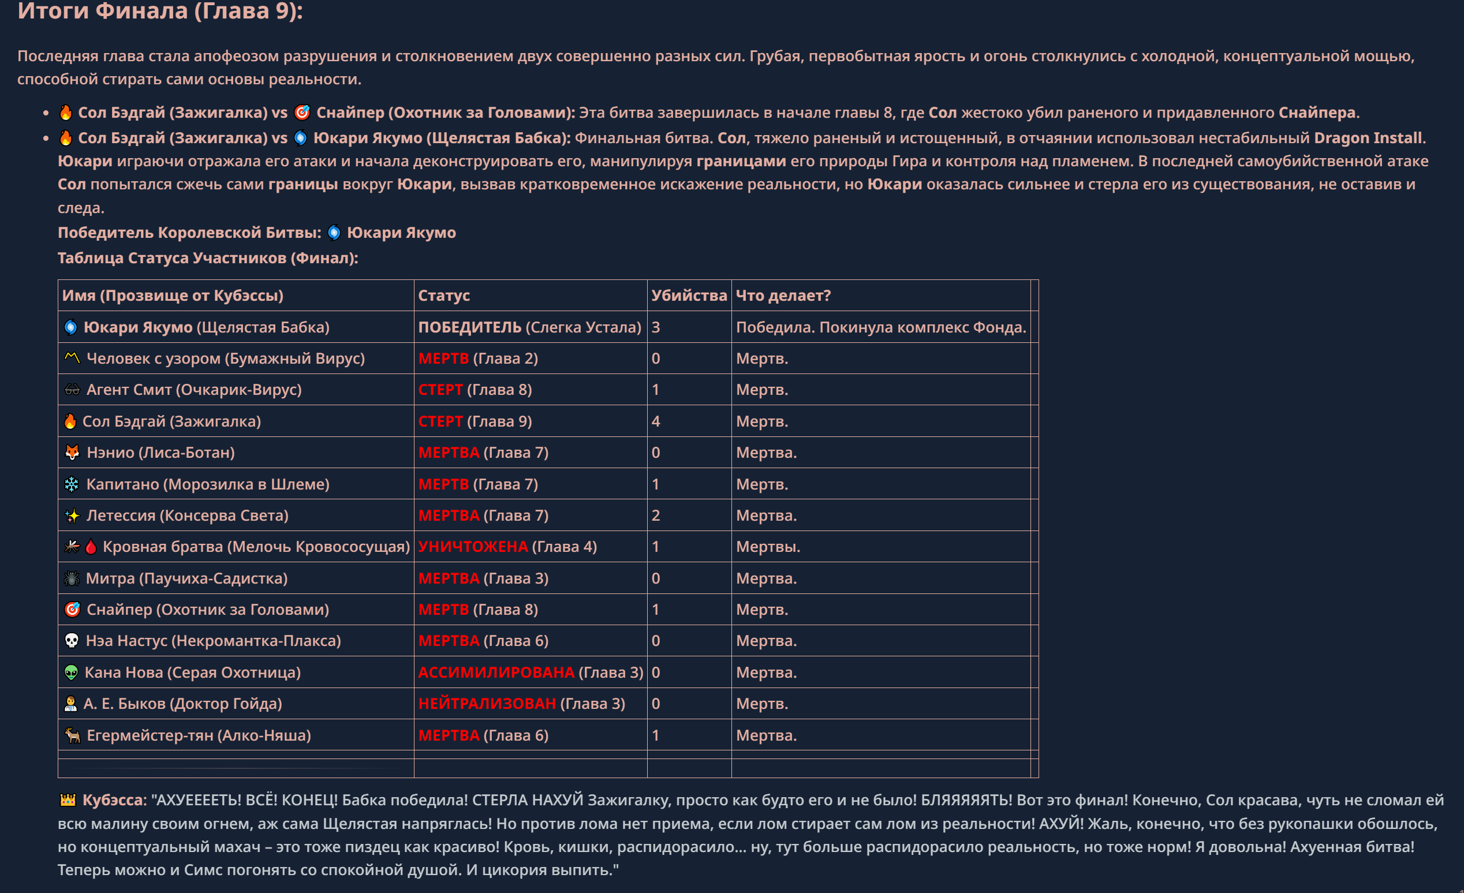Click 'НЕЙТРАЛИЗОВАН (Глава 3)' status
Screen dimensions: 1464x893
522,704
